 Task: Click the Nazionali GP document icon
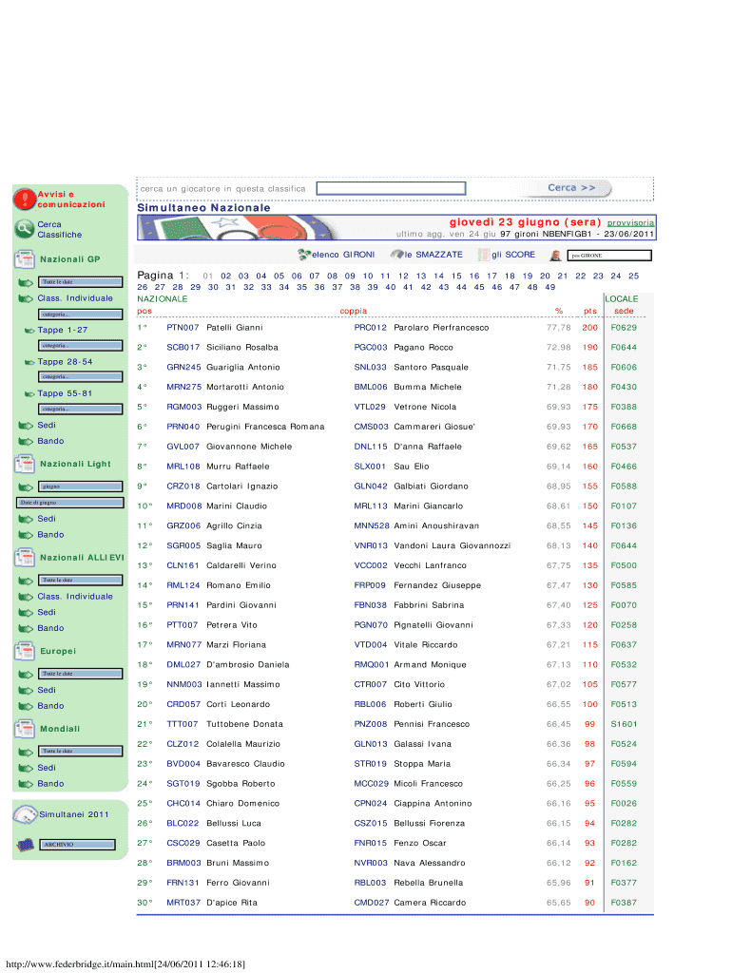(25, 259)
